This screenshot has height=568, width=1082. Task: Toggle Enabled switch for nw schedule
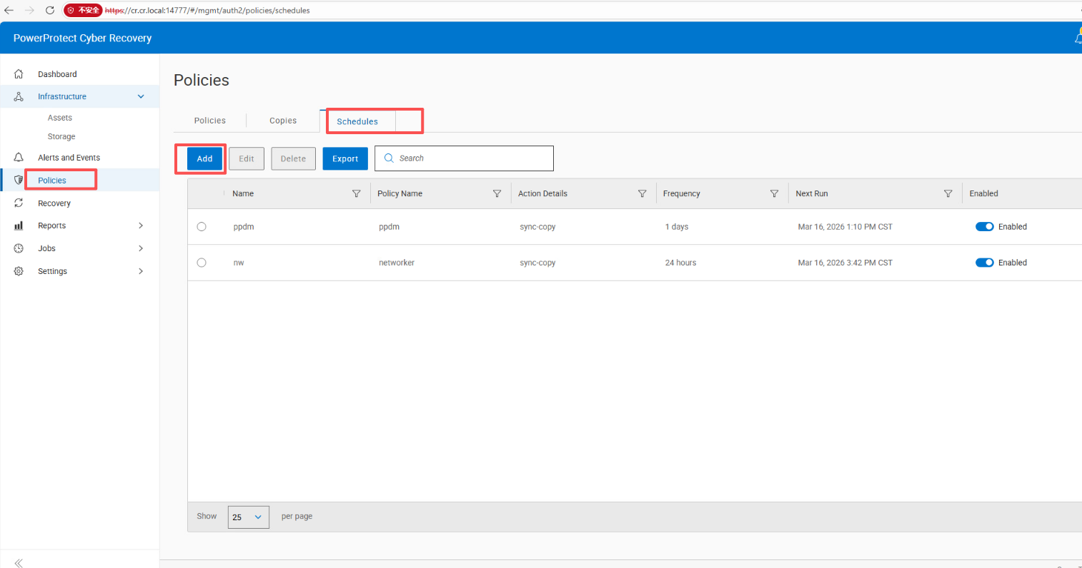[985, 263]
